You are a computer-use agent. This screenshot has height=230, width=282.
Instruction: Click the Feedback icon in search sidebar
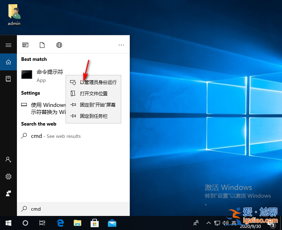coord(9,193)
